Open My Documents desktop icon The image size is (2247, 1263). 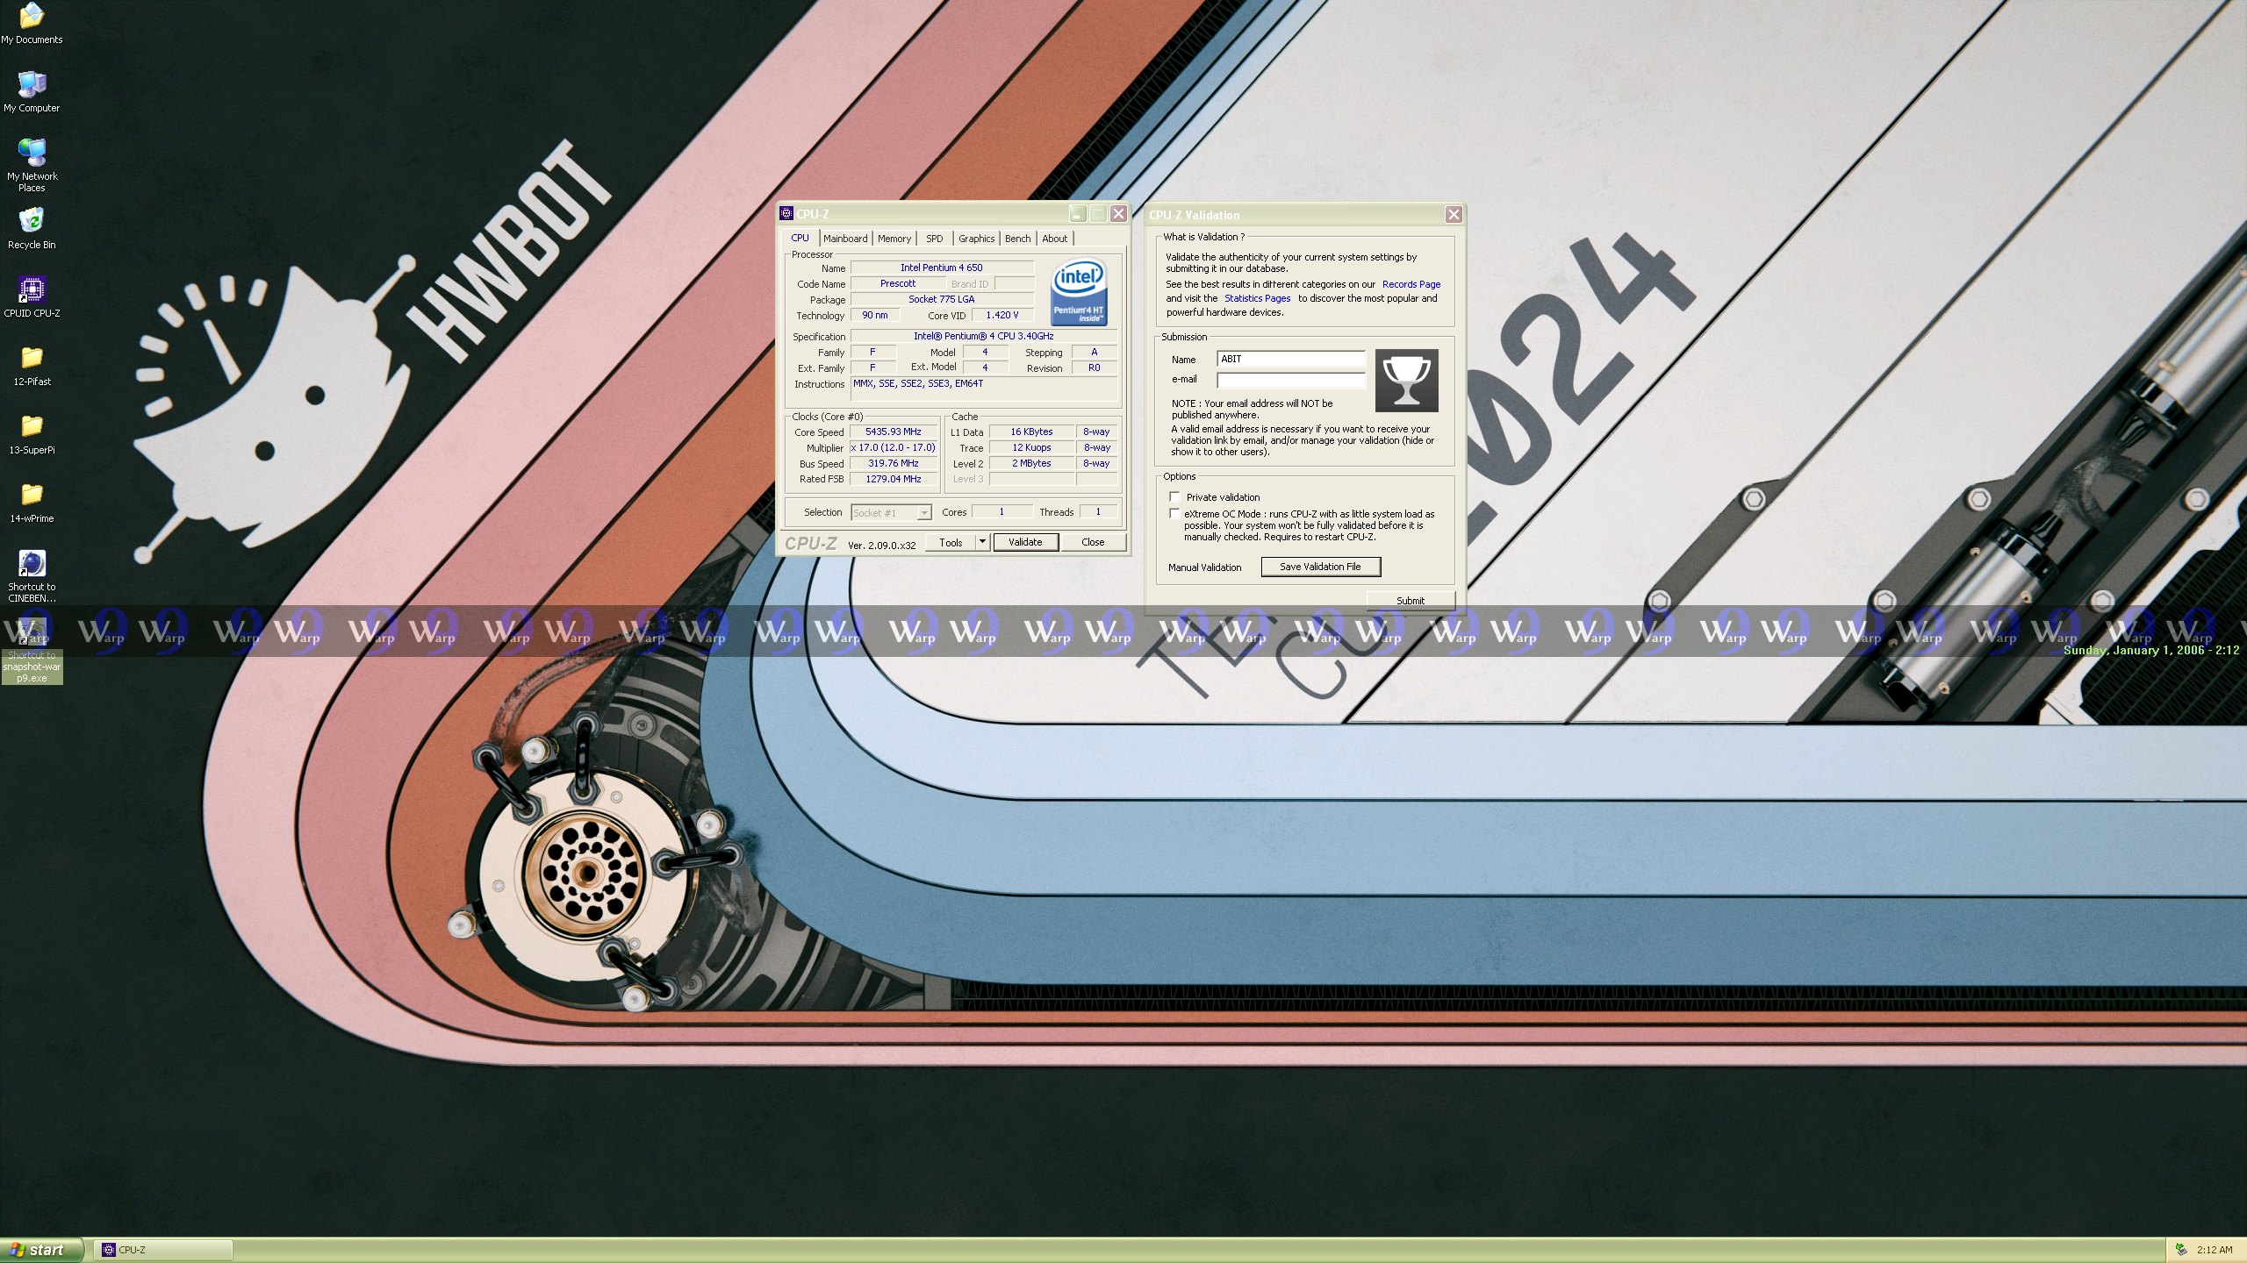[32, 24]
